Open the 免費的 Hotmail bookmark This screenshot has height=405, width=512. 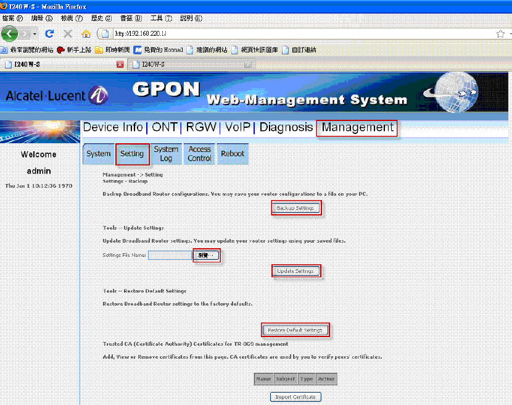159,49
